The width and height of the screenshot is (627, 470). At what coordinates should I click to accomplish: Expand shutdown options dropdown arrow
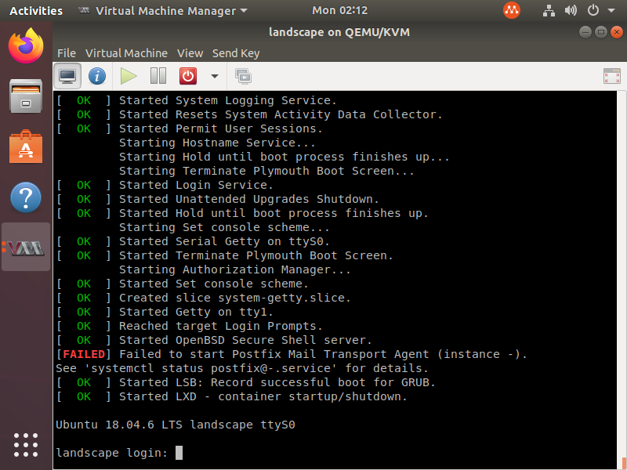click(215, 76)
